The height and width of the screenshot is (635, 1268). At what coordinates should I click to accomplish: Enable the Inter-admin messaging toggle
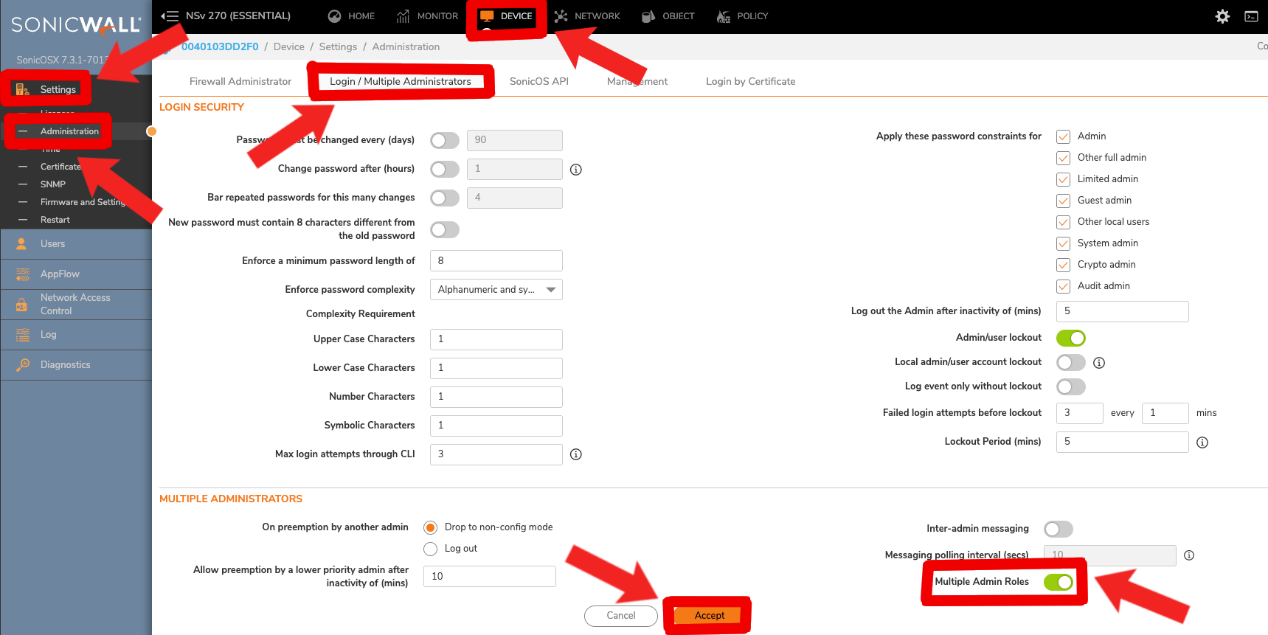pyautogui.click(x=1058, y=529)
